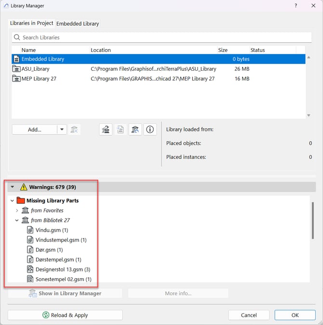Click the yellow warning triangle icon
The width and height of the screenshot is (323, 325).
(x=23, y=187)
